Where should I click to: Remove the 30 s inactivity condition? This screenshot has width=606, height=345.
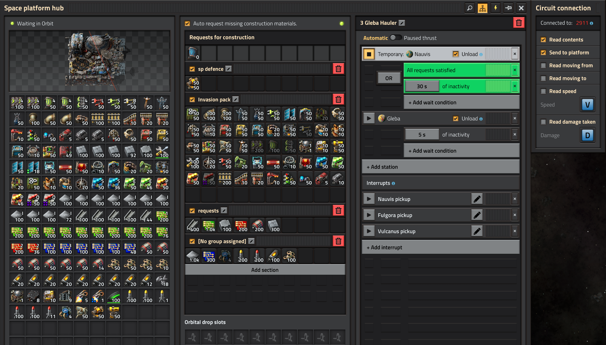pos(515,86)
